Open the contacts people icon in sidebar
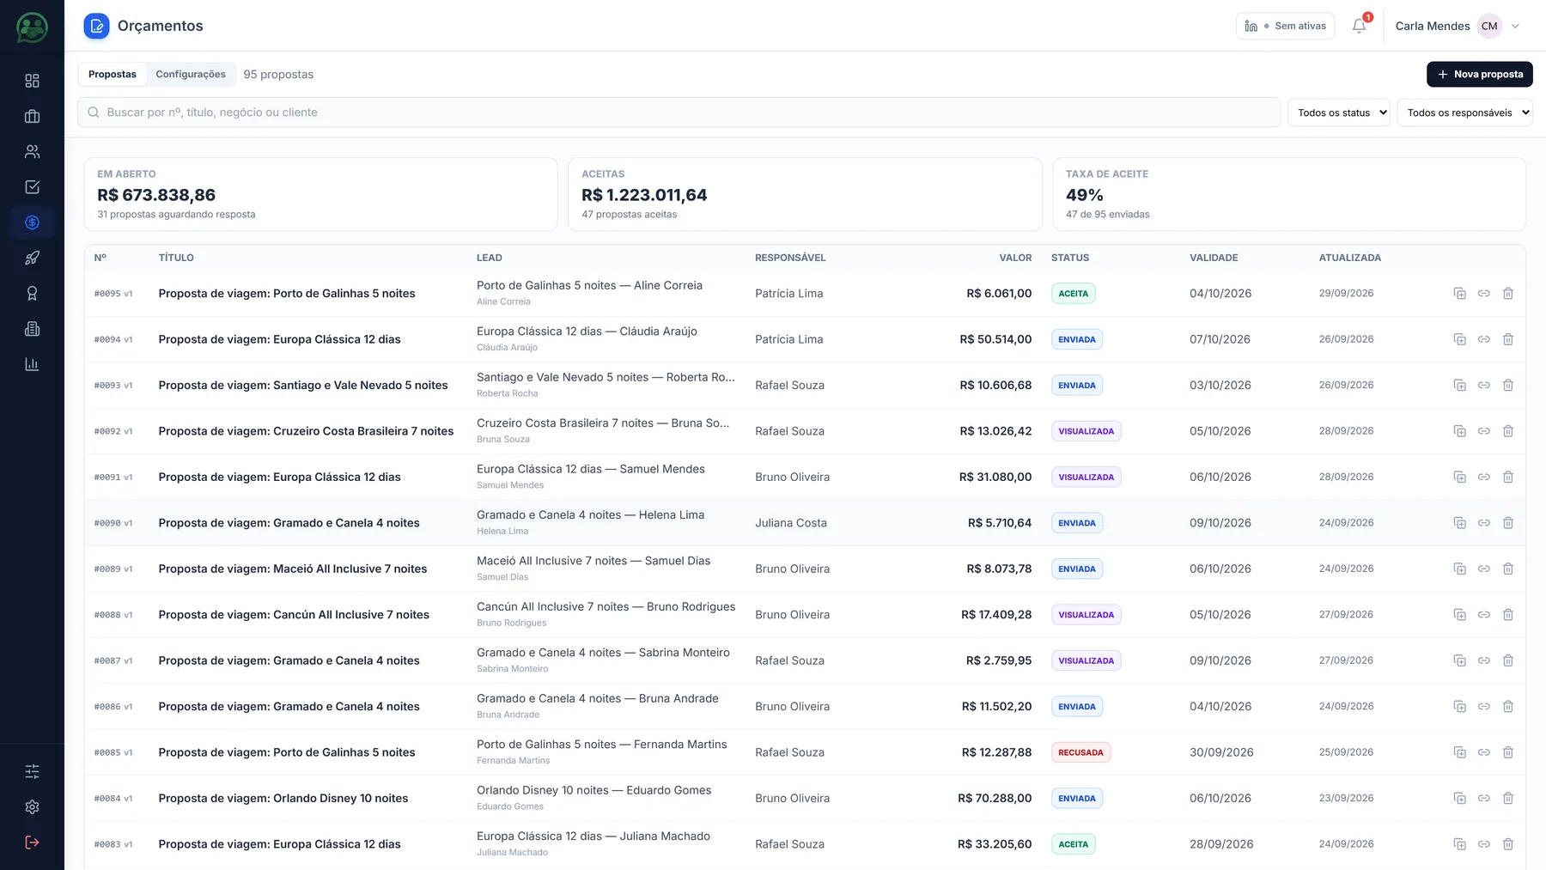The image size is (1546, 870). click(32, 151)
